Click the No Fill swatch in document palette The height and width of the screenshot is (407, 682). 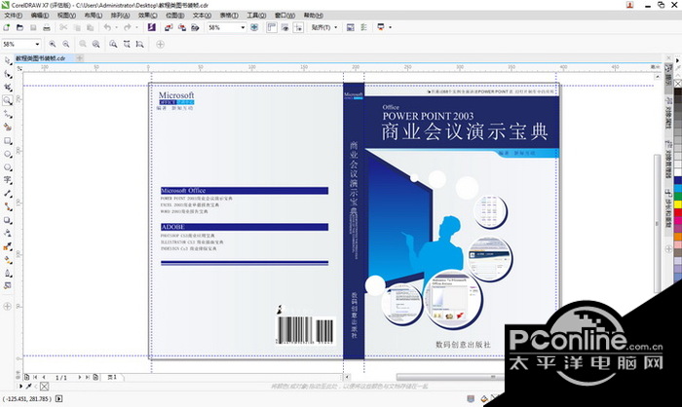(45, 387)
